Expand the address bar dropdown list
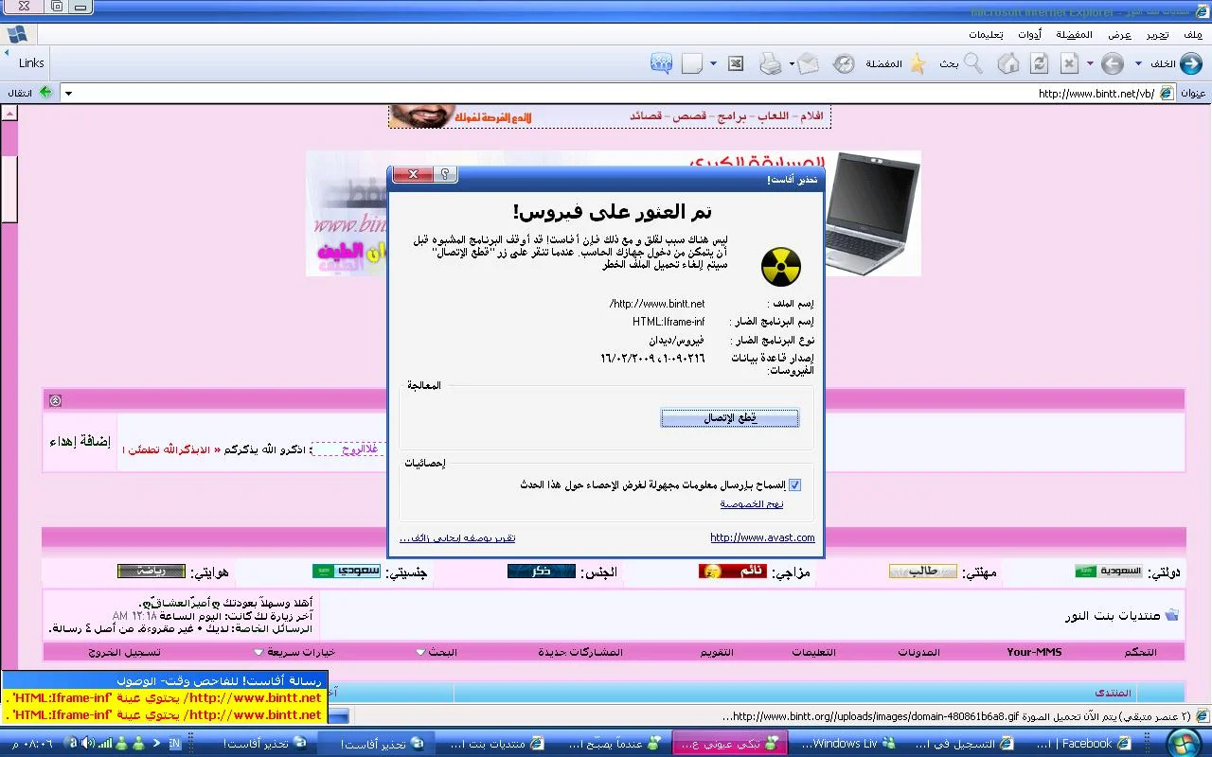The height and width of the screenshot is (757, 1212). pyautogui.click(x=68, y=93)
